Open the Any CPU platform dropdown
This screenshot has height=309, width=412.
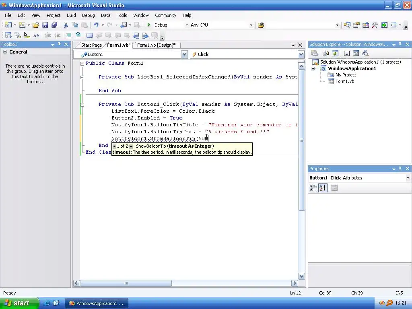(251, 25)
